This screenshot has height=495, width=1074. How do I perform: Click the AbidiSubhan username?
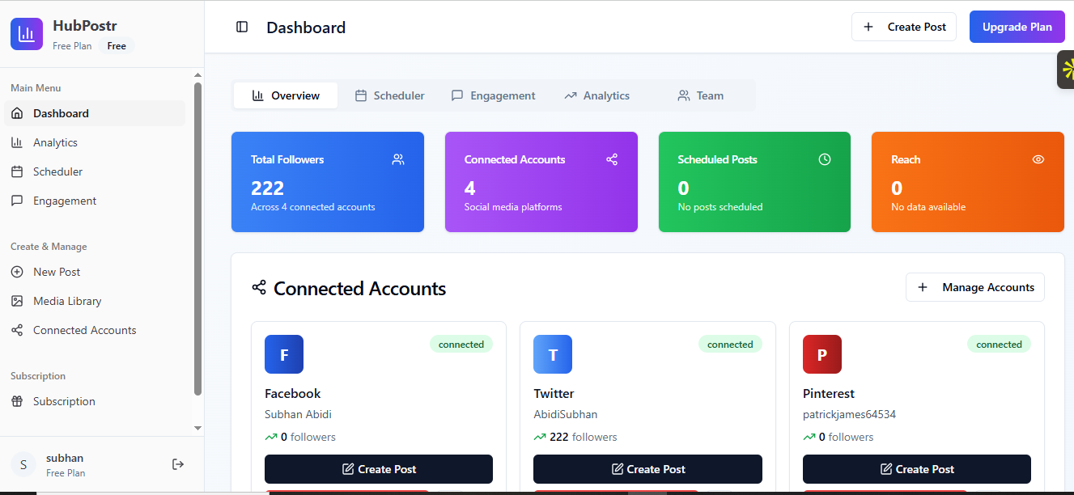pyautogui.click(x=566, y=414)
